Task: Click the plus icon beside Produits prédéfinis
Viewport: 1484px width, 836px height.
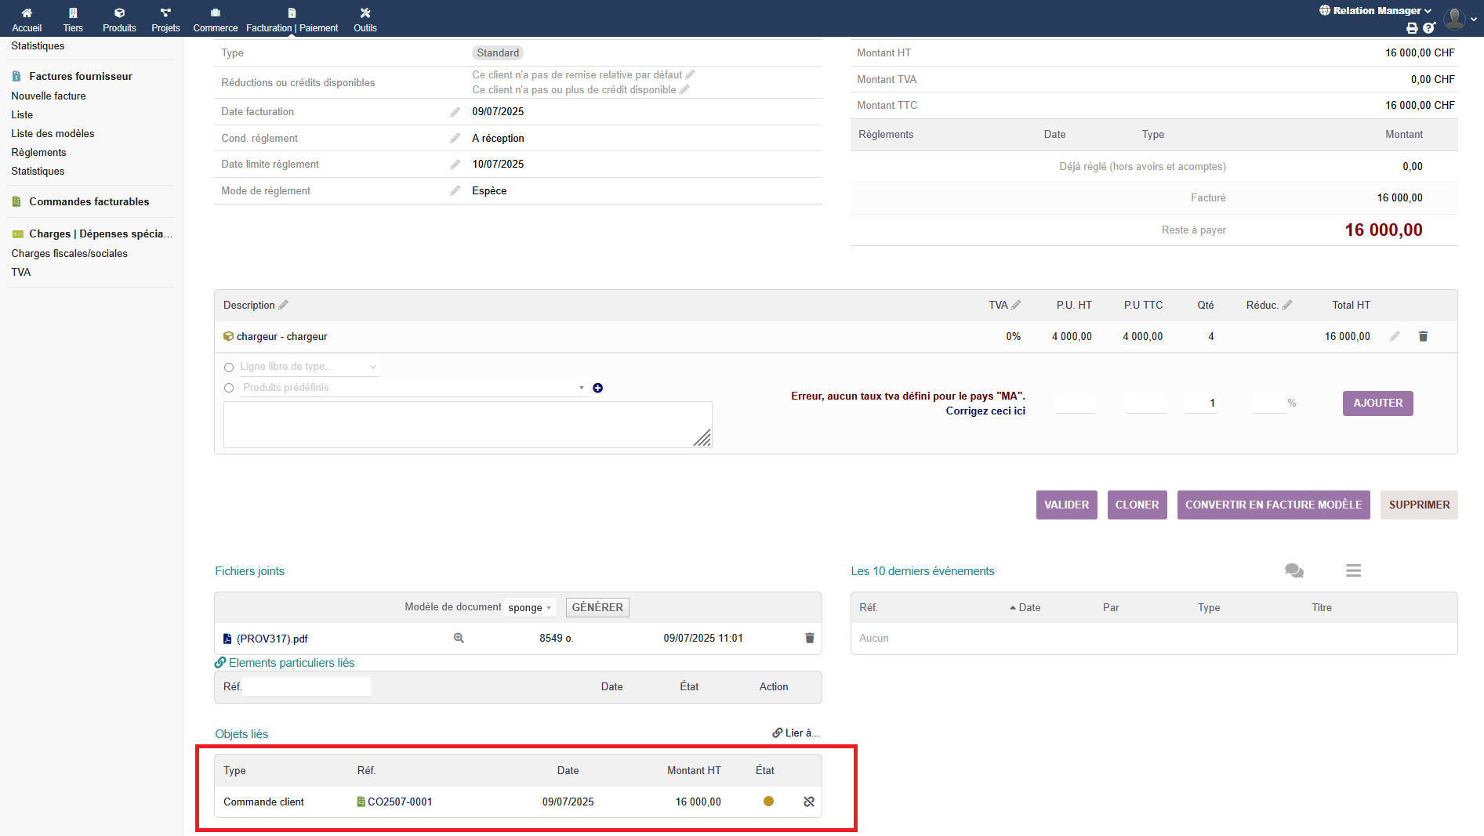Action: pos(597,388)
